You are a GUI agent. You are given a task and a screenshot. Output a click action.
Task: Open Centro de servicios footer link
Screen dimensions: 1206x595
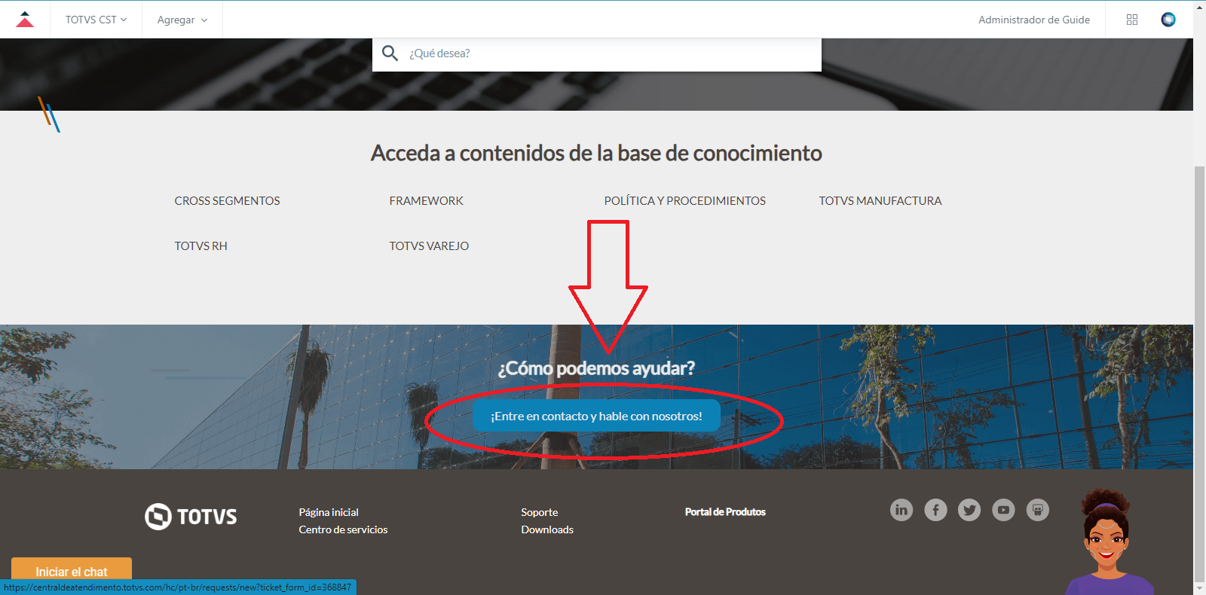coord(343,529)
